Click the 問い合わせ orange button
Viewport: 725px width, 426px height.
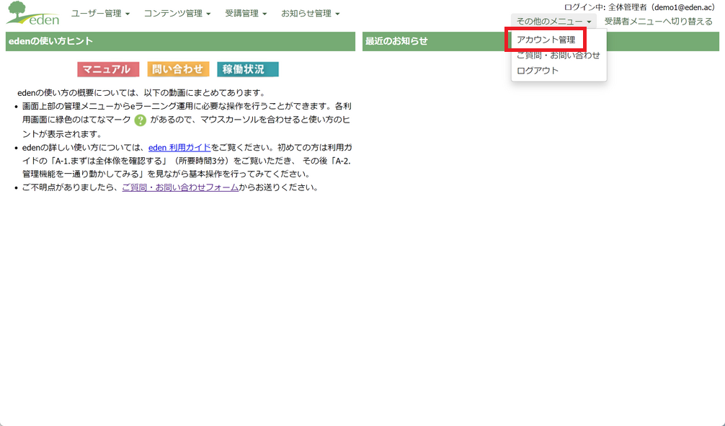click(x=178, y=69)
